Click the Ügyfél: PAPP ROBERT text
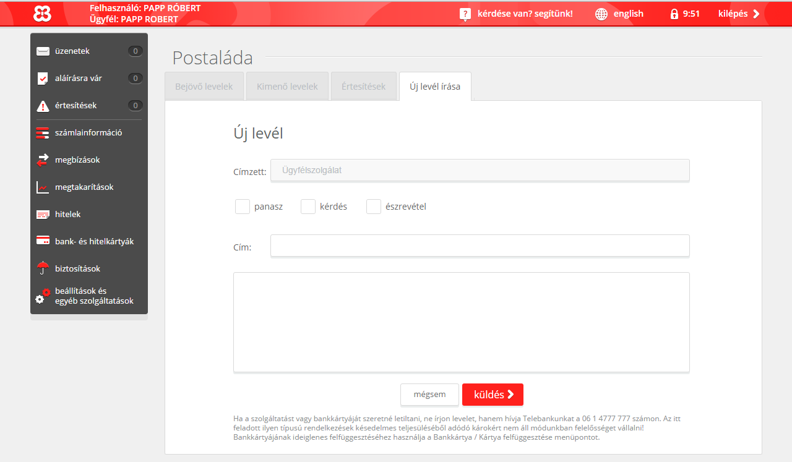This screenshot has height=462, width=792. click(x=134, y=19)
